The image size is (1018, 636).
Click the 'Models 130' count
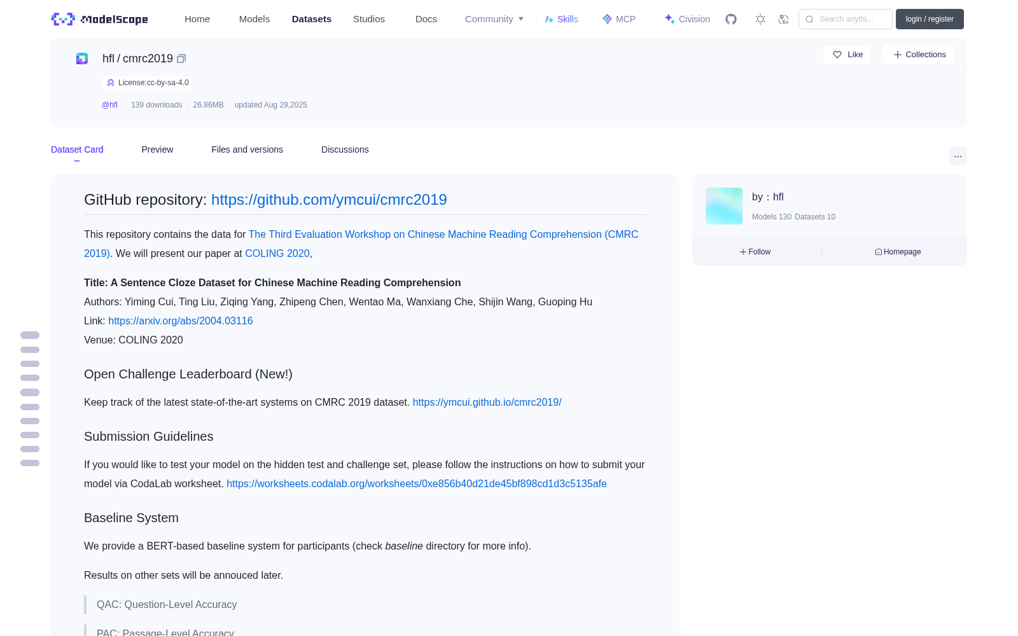click(772, 217)
